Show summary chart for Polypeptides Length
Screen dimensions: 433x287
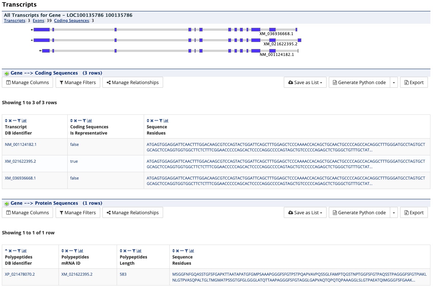[139, 251]
